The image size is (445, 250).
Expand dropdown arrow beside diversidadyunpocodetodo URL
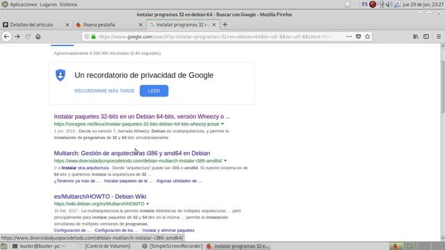(x=225, y=160)
